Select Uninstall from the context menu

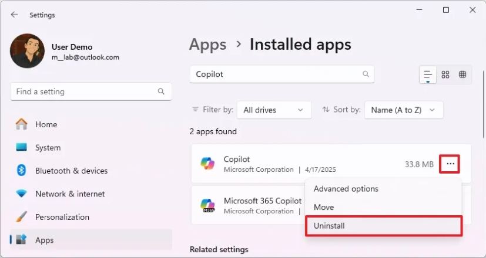click(384, 226)
